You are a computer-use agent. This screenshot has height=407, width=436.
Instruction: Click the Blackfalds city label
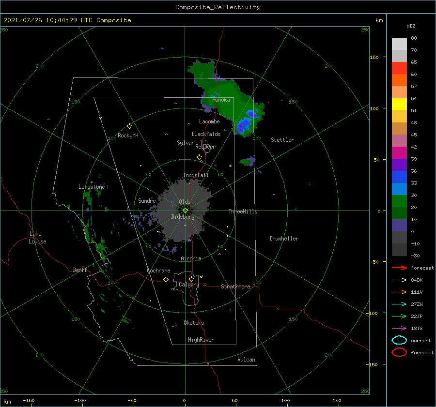[x=206, y=134]
